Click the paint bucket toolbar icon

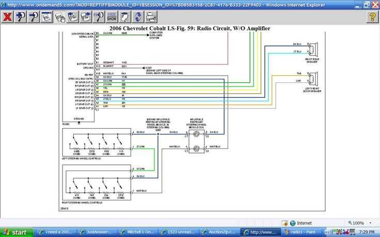[x=125, y=17]
